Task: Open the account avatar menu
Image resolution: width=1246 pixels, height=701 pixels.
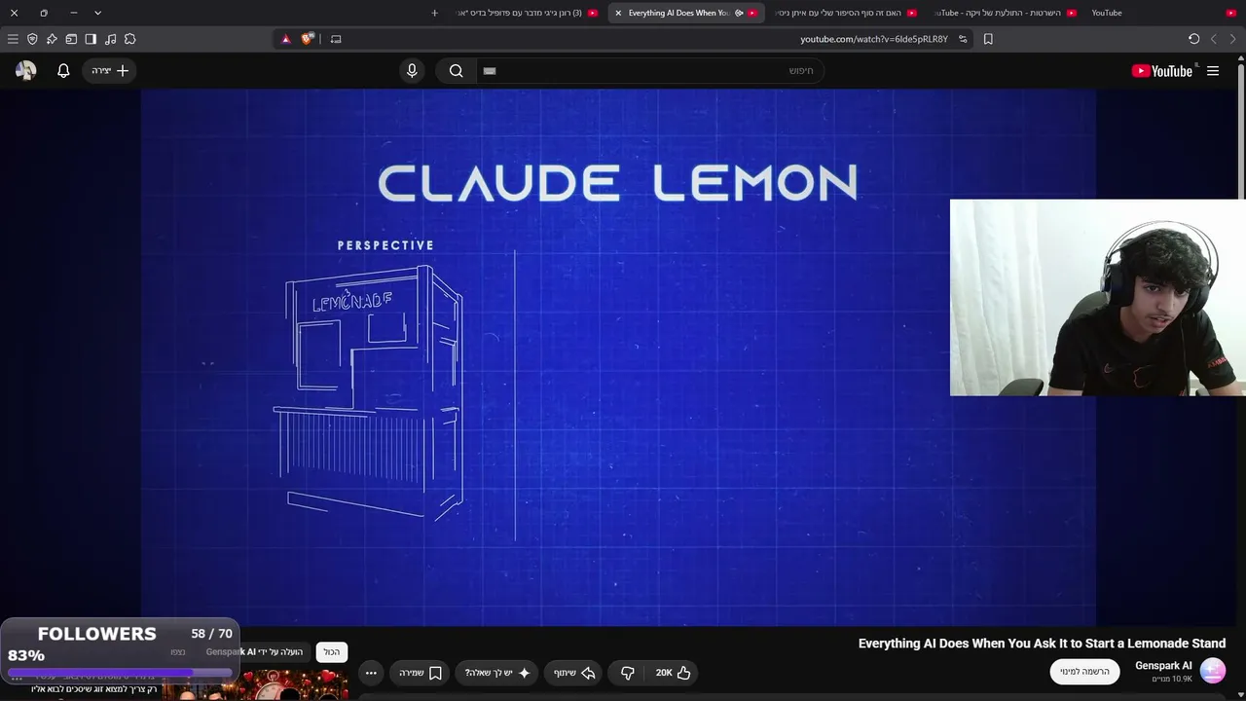Action: [x=26, y=70]
